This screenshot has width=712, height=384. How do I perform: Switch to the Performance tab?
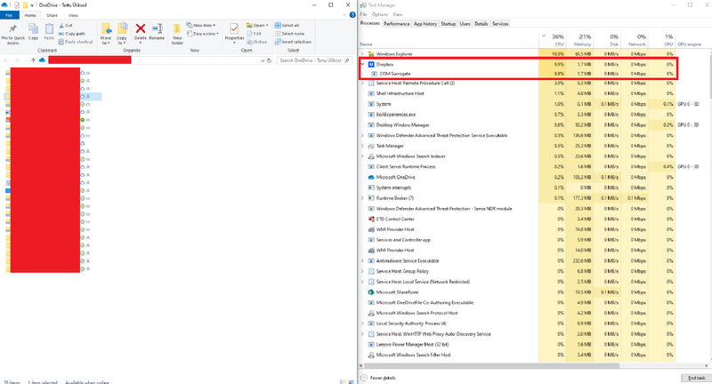397,24
